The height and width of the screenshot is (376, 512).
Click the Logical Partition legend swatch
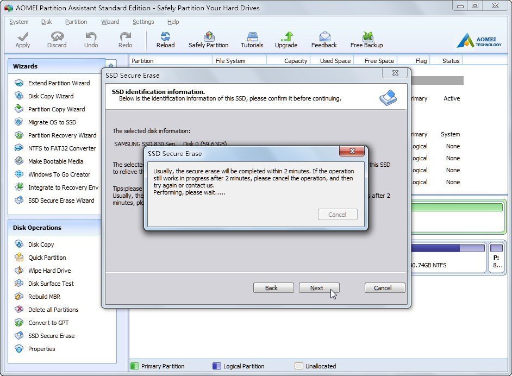coord(216,366)
